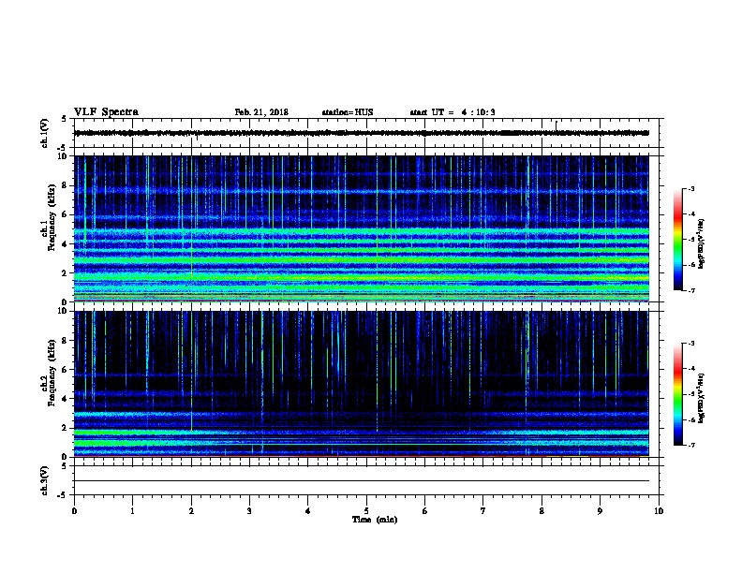Click the "ch.3(V)" axis label

click(x=44, y=480)
